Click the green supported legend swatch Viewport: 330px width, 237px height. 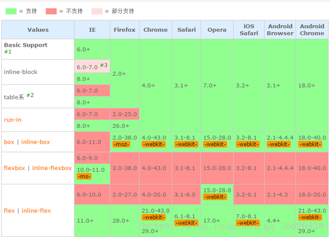point(11,12)
